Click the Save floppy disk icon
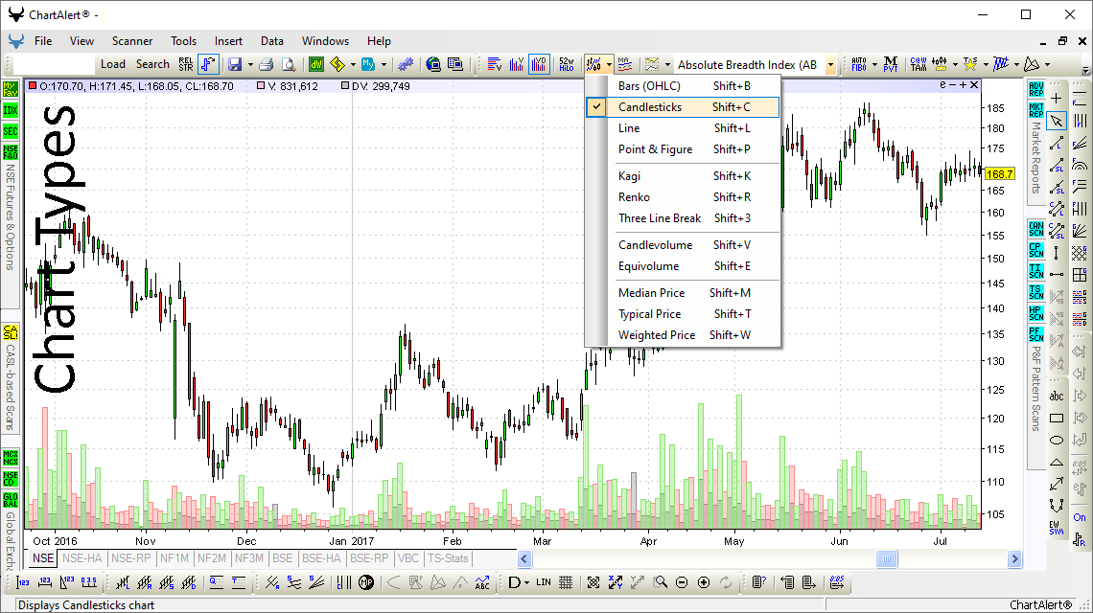The height and width of the screenshot is (613, 1093). point(235,64)
